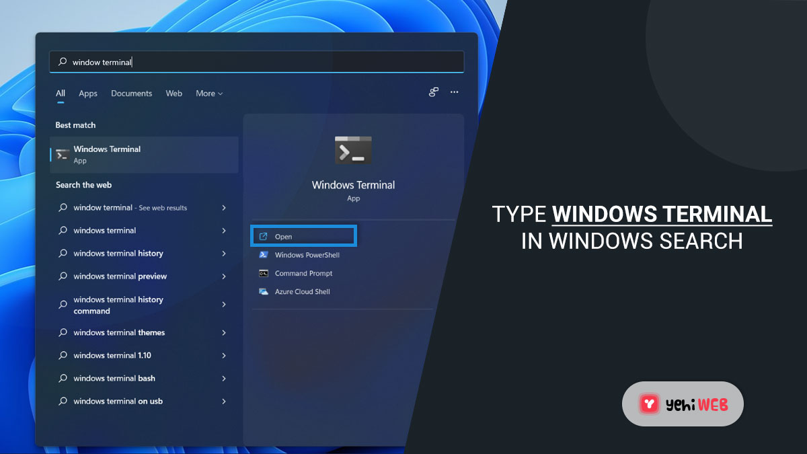The image size is (807, 454).
Task: Select 'window terminal - See web results' suggestion
Action: pos(130,207)
